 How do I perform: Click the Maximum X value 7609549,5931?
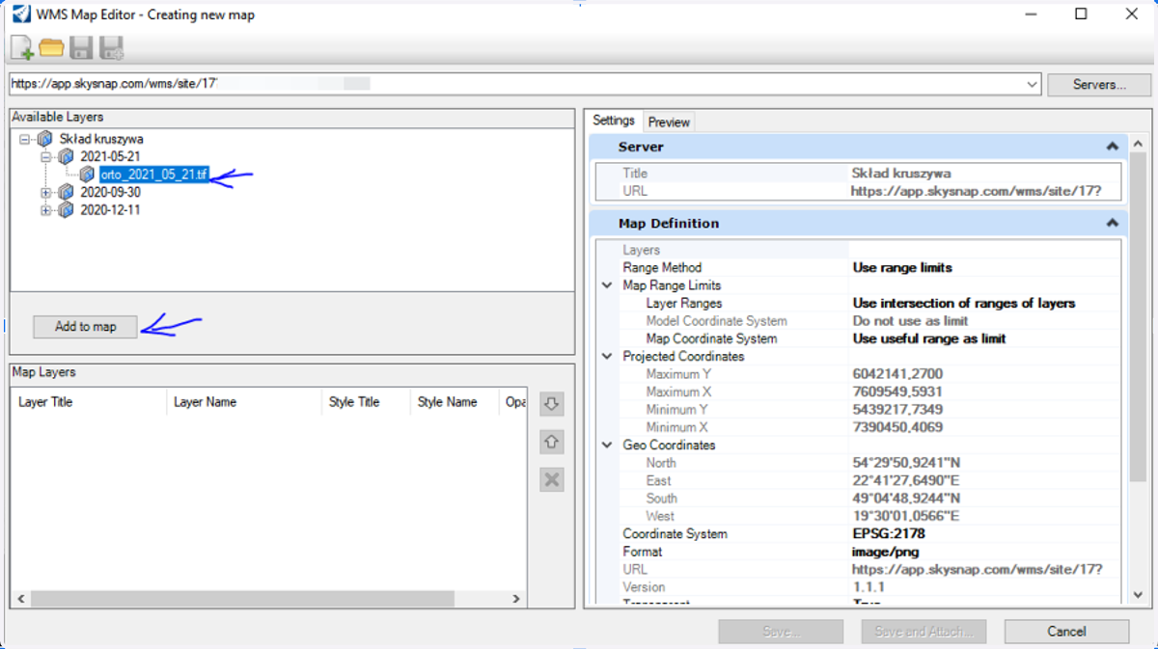click(x=897, y=392)
